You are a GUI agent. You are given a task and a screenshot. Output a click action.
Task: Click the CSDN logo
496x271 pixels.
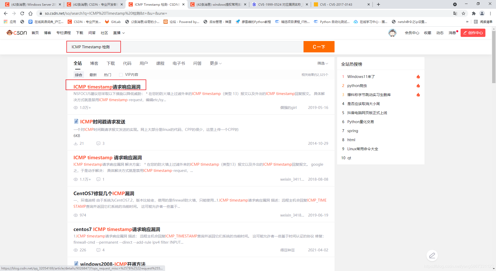pos(17,33)
